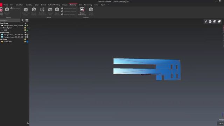
Task: Toggle visibility bulb for Hexagon Data_Outside cloud
Action: 25,26
